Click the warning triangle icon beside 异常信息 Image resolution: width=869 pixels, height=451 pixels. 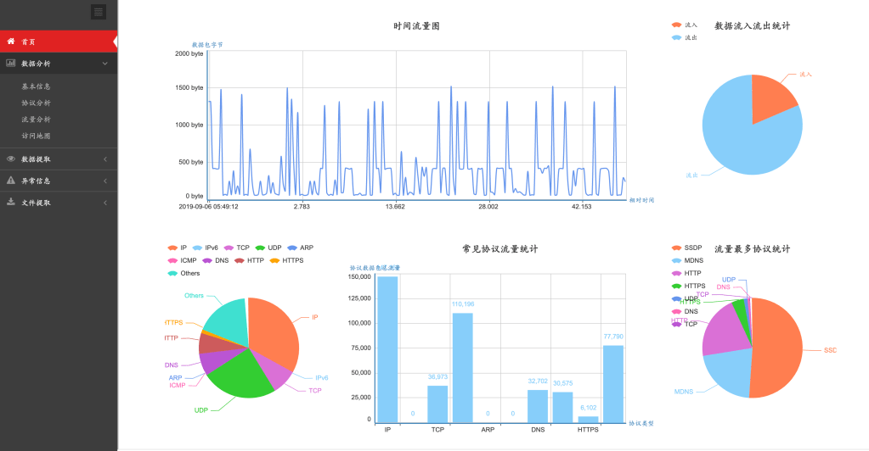(11, 181)
